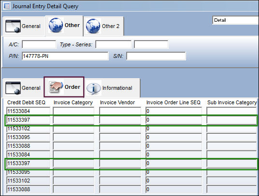Select the first 11533397 row

coord(131,120)
